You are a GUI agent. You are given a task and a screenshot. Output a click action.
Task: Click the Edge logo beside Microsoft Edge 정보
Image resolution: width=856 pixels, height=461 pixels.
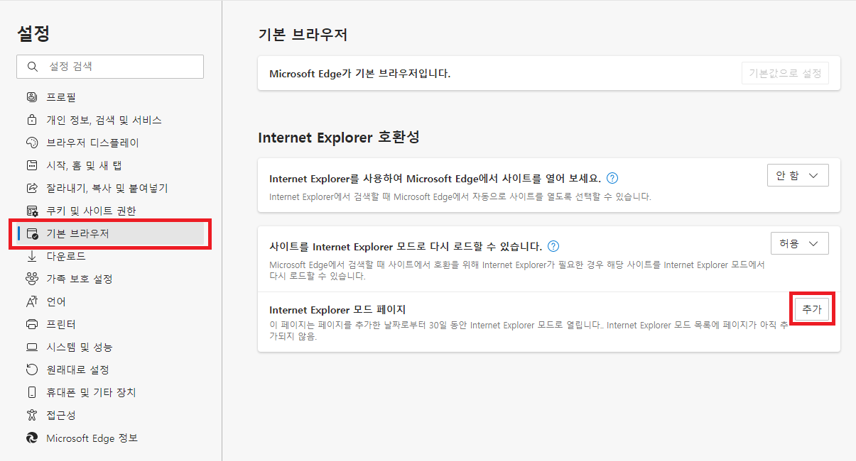point(31,438)
